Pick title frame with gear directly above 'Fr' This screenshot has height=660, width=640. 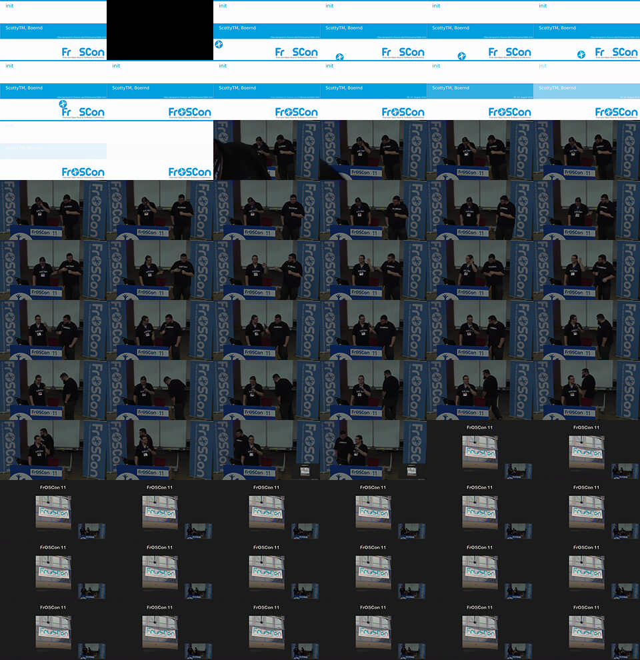(53, 90)
